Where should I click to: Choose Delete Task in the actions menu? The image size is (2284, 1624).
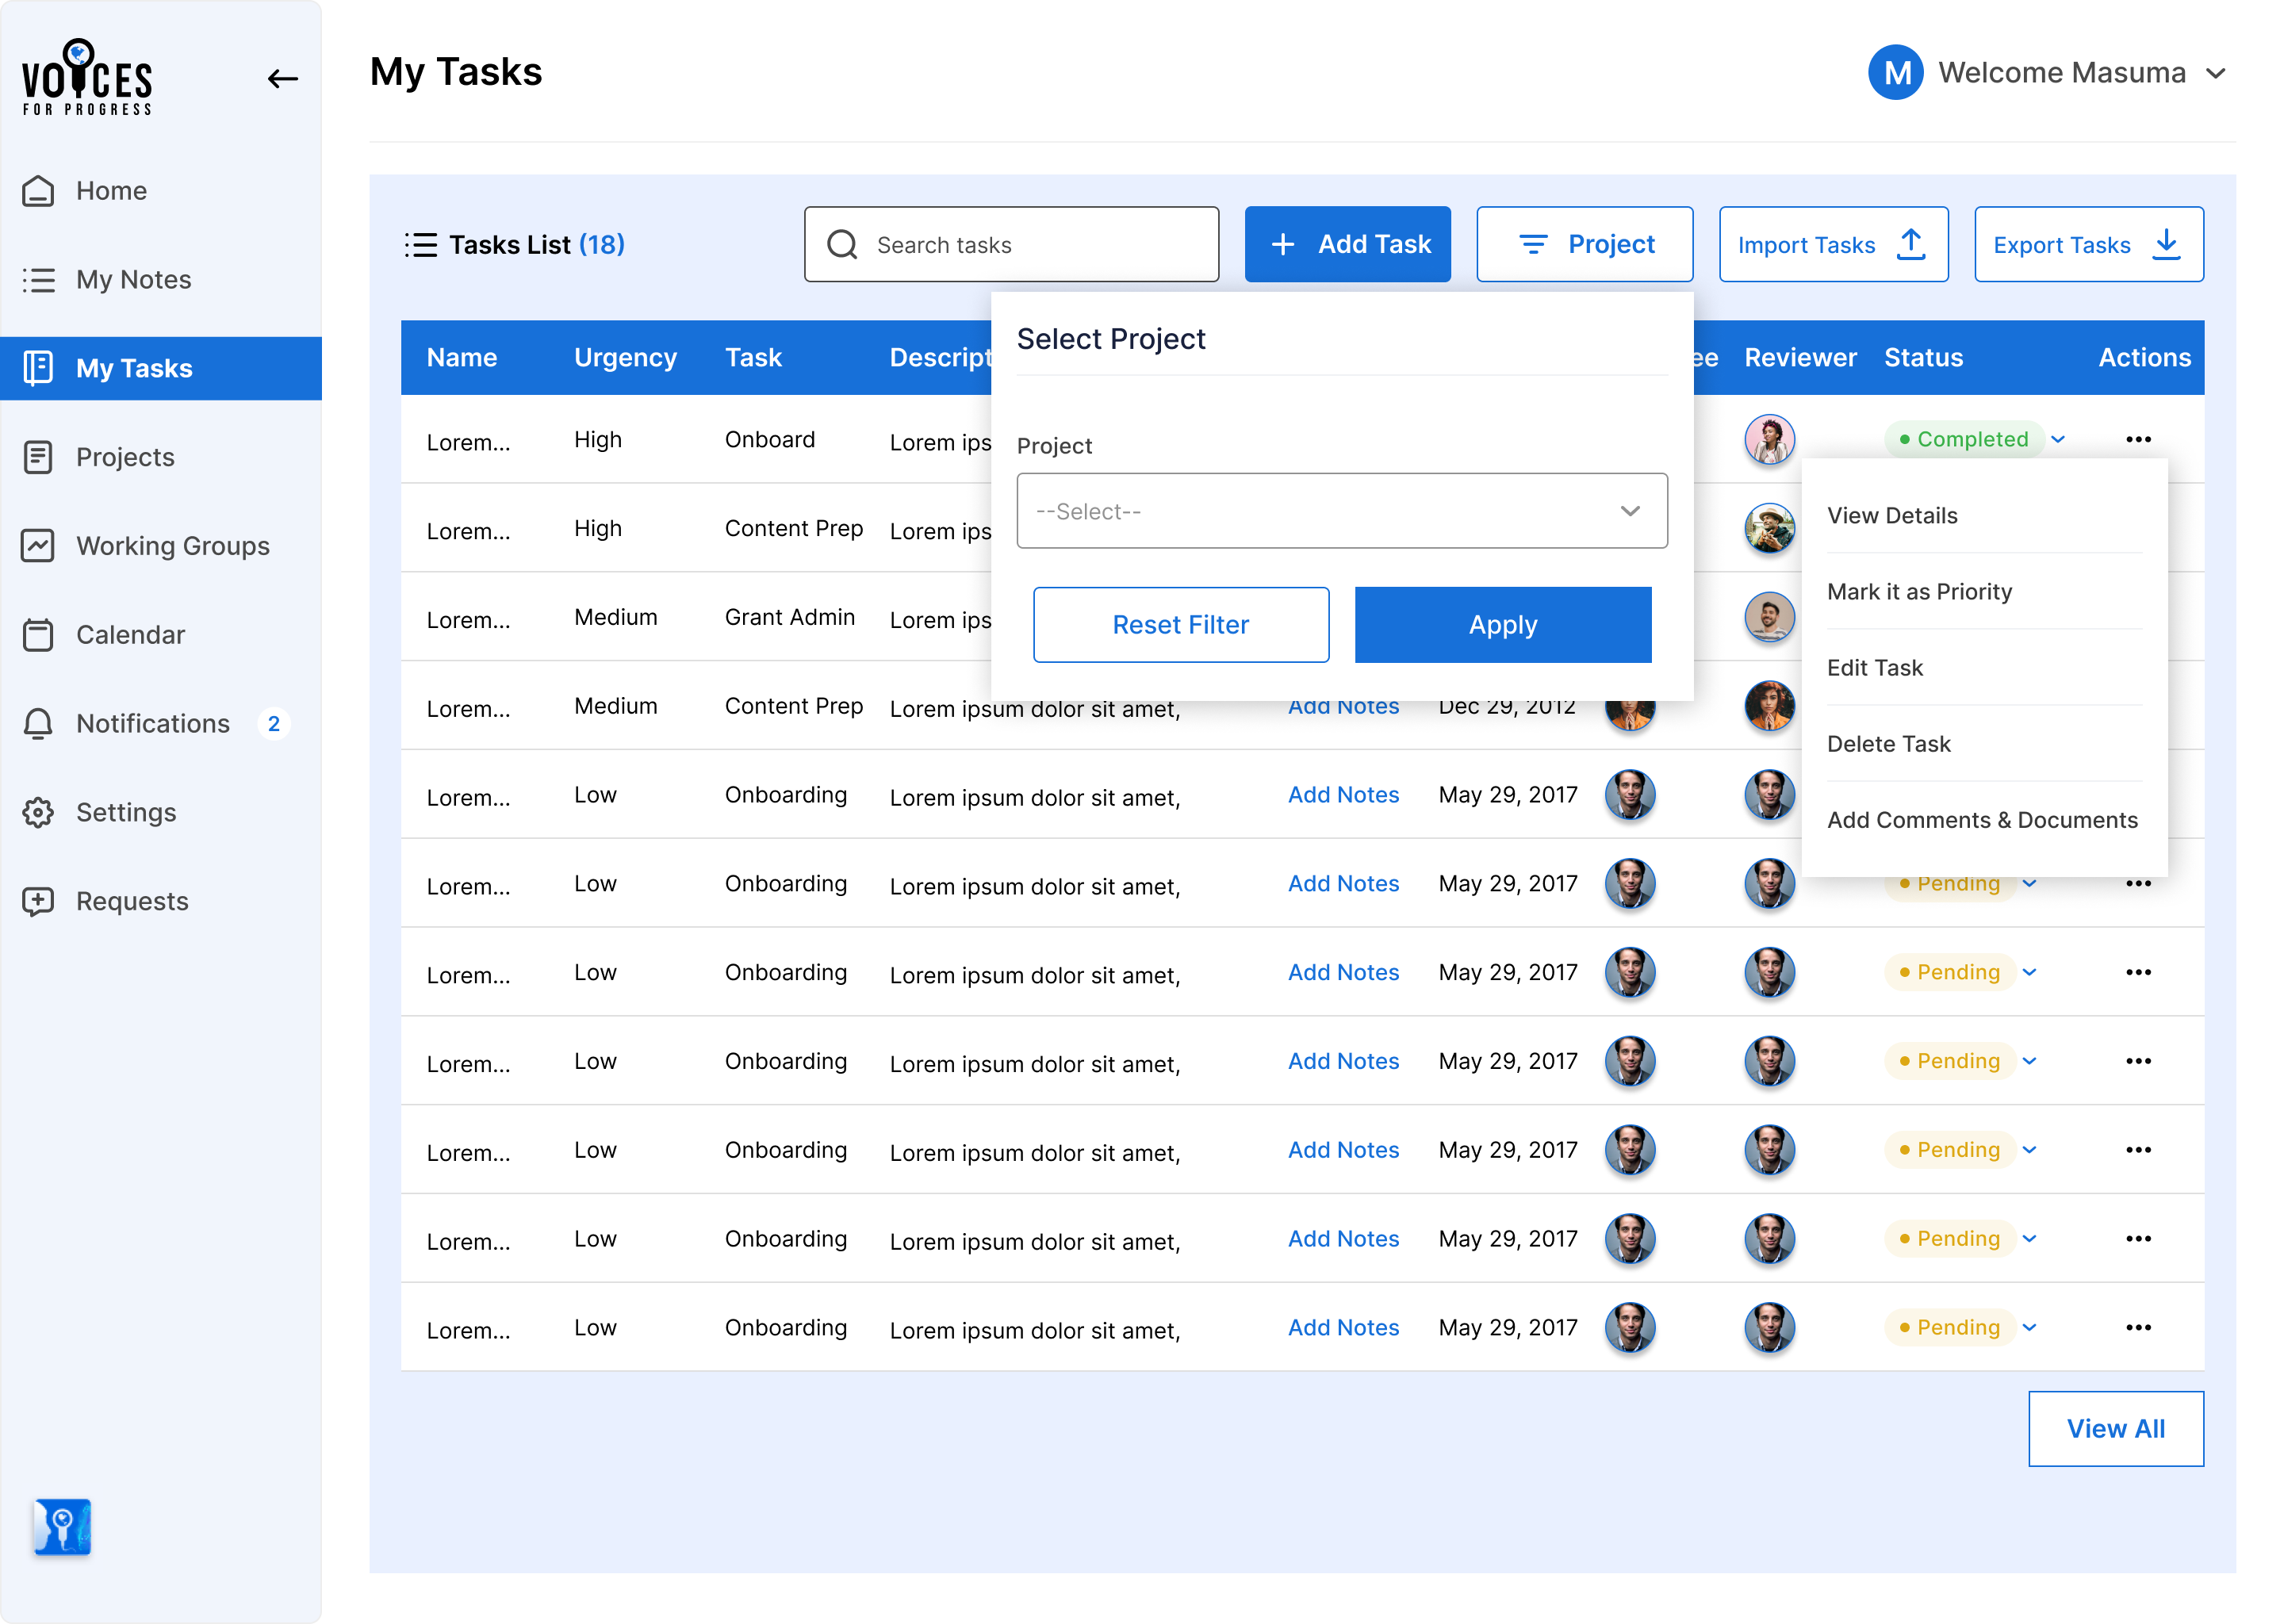pyautogui.click(x=1888, y=743)
